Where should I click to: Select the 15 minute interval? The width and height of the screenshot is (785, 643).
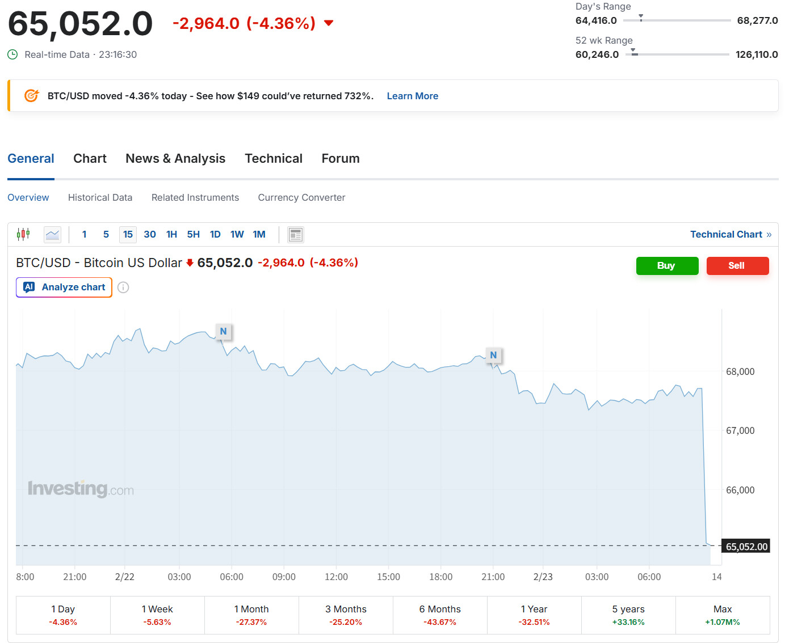(128, 234)
